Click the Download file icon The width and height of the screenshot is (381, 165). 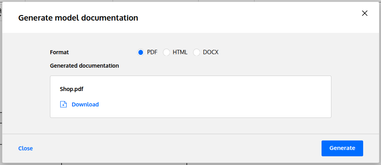pos(63,104)
